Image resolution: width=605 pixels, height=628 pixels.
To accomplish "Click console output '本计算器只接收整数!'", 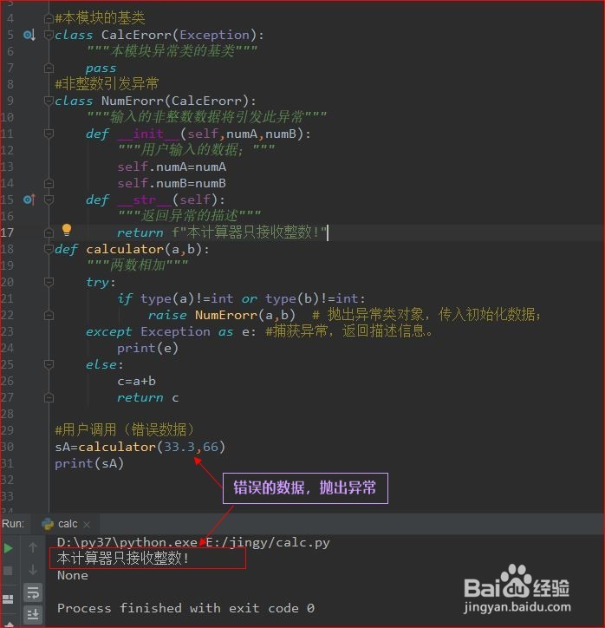I will (x=123, y=559).
